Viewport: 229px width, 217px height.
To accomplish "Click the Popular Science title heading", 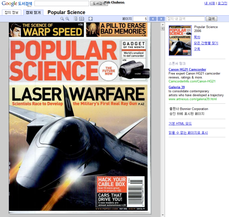I will point(66,13).
